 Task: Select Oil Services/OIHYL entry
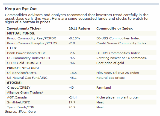[22, 73]
